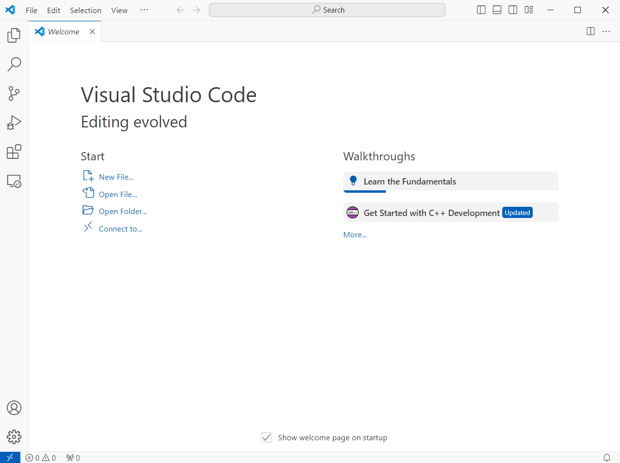
Task: Click the C++ walkthrough icon
Action: (x=353, y=213)
